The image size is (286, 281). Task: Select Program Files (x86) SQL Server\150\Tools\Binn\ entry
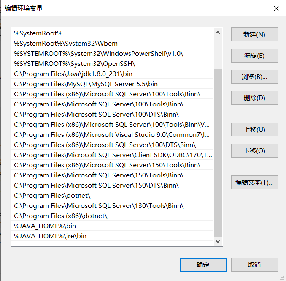(x=112, y=165)
